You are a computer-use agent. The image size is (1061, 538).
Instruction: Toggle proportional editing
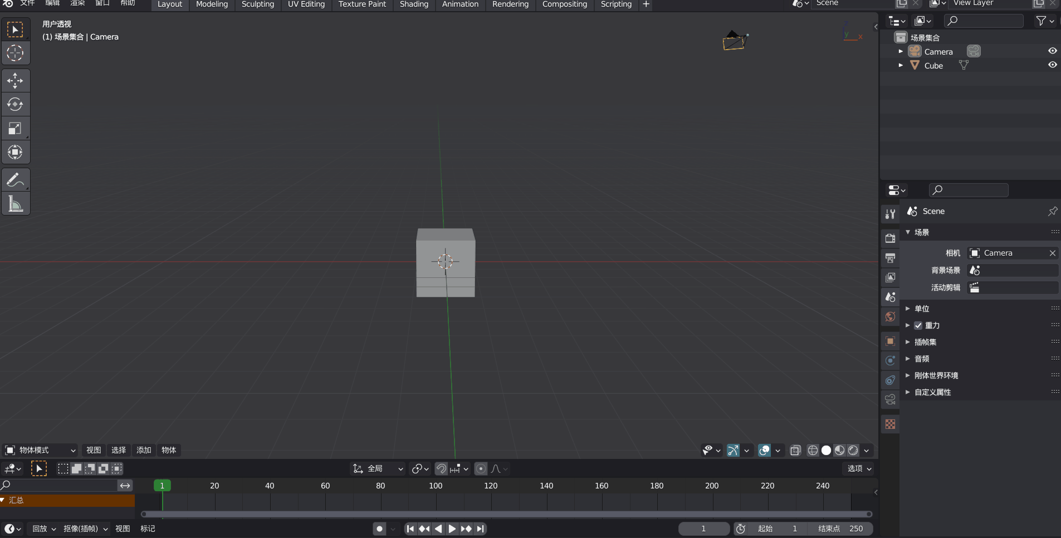pyautogui.click(x=481, y=469)
